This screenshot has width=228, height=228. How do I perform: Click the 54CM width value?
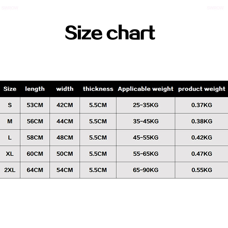click(65, 170)
